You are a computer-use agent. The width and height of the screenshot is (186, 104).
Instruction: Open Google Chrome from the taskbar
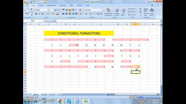pyautogui.click(x=60, y=101)
